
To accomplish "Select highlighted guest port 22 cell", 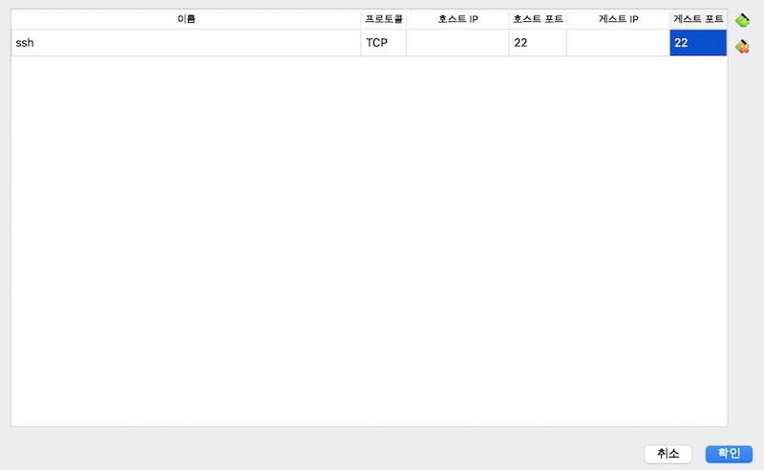I will point(698,42).
